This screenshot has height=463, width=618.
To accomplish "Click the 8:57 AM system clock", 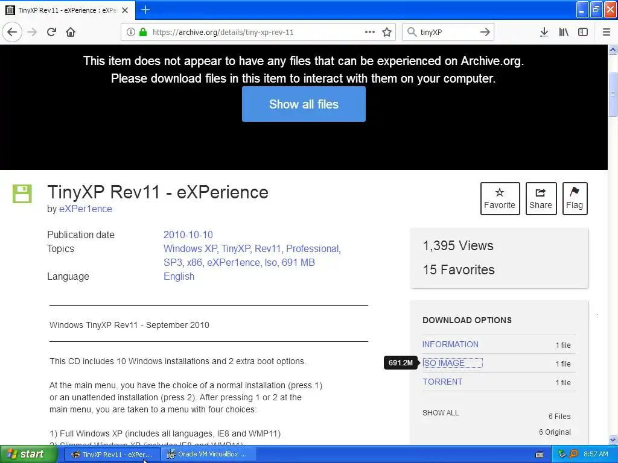I will pos(596,455).
